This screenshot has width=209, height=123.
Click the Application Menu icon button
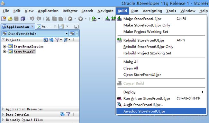72,33
